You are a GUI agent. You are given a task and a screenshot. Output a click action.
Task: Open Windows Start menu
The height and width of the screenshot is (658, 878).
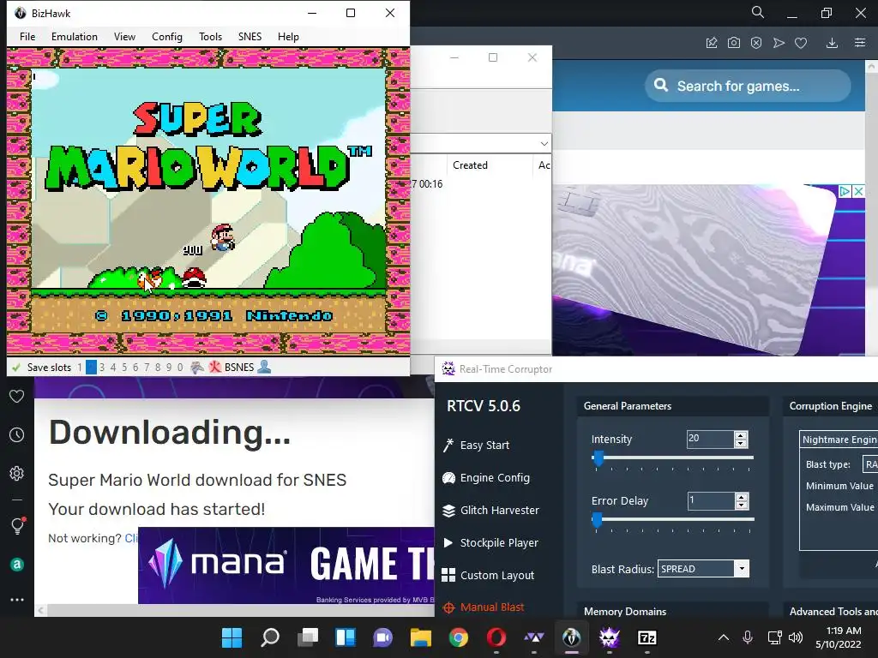[x=232, y=637]
